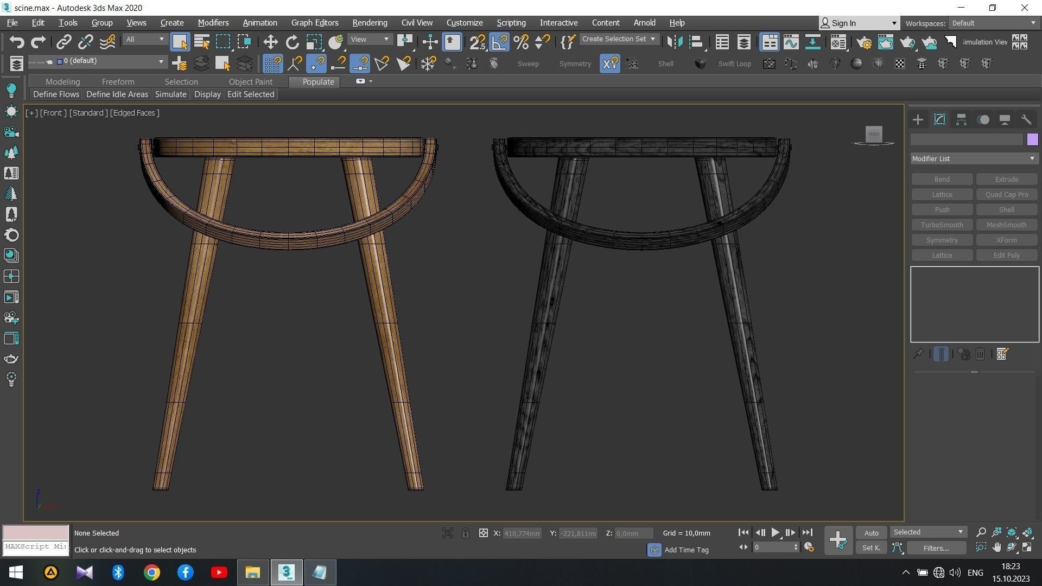Toggle the Auto Key button

point(871,533)
